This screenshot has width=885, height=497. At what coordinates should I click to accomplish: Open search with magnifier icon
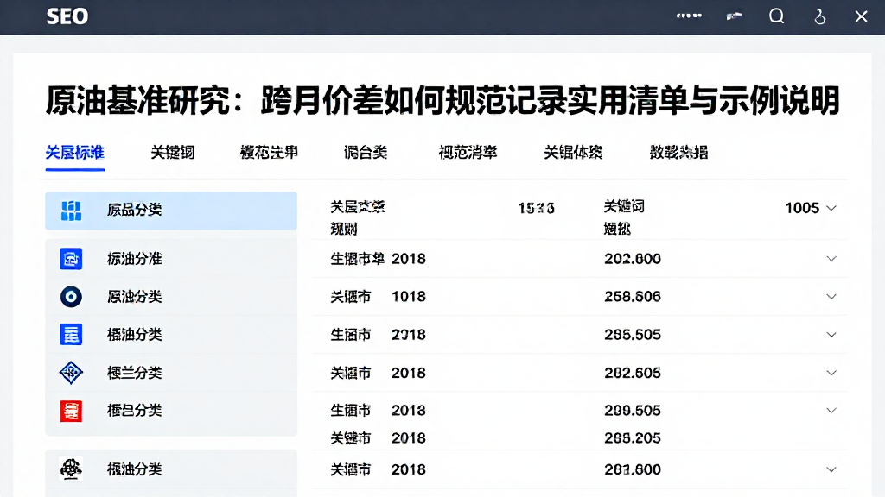click(777, 16)
